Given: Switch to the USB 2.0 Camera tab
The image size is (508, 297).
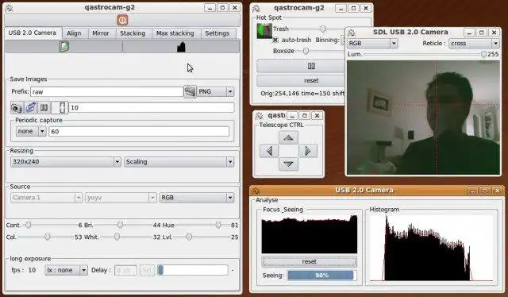Looking at the screenshot, I should [x=33, y=33].
